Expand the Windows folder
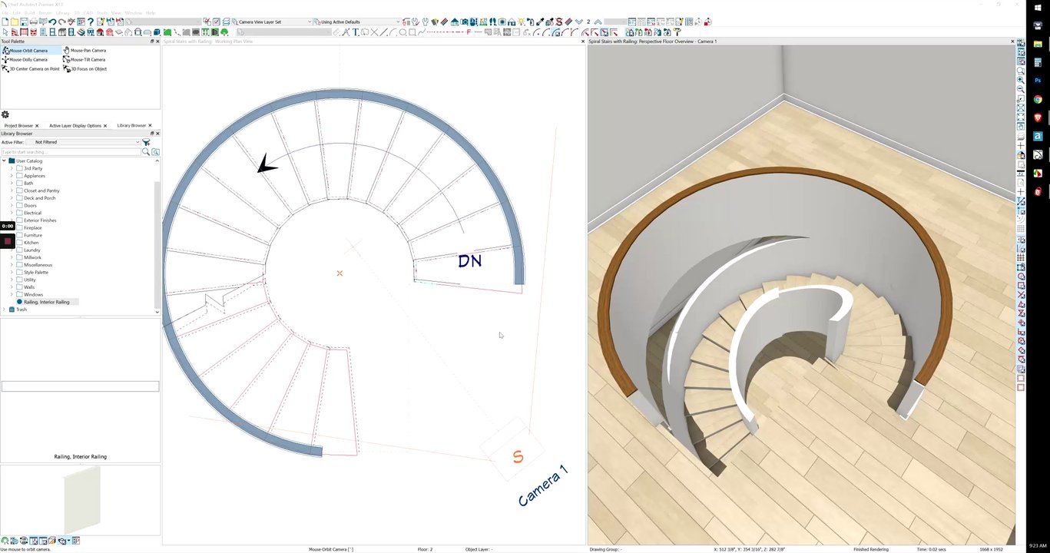 (12, 295)
